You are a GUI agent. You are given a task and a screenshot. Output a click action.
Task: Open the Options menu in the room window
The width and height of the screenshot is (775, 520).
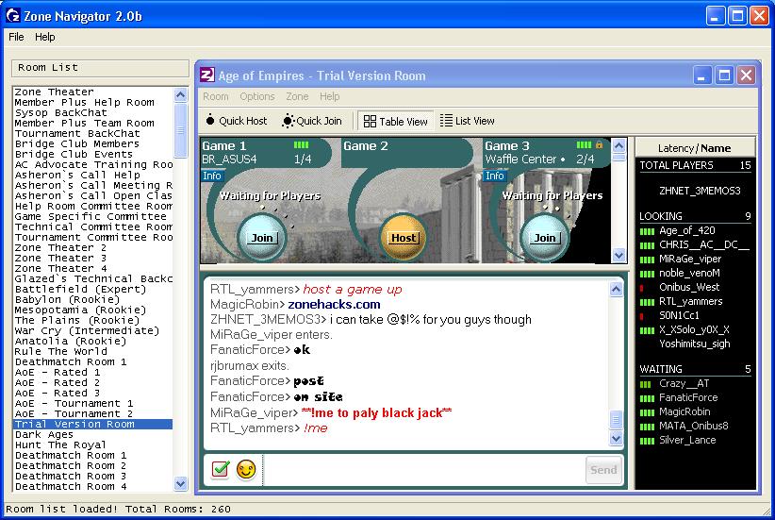coord(257,96)
